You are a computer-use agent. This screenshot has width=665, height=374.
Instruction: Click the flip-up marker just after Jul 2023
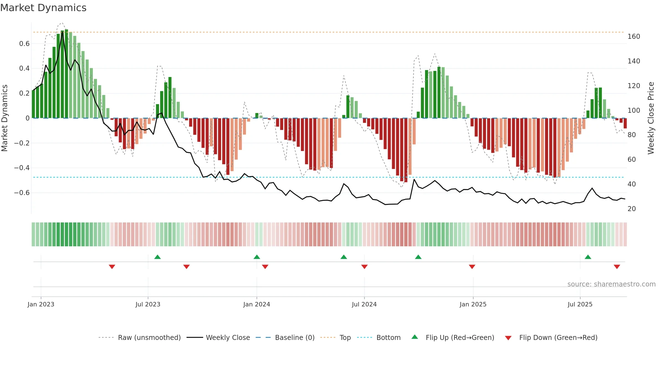(x=157, y=257)
